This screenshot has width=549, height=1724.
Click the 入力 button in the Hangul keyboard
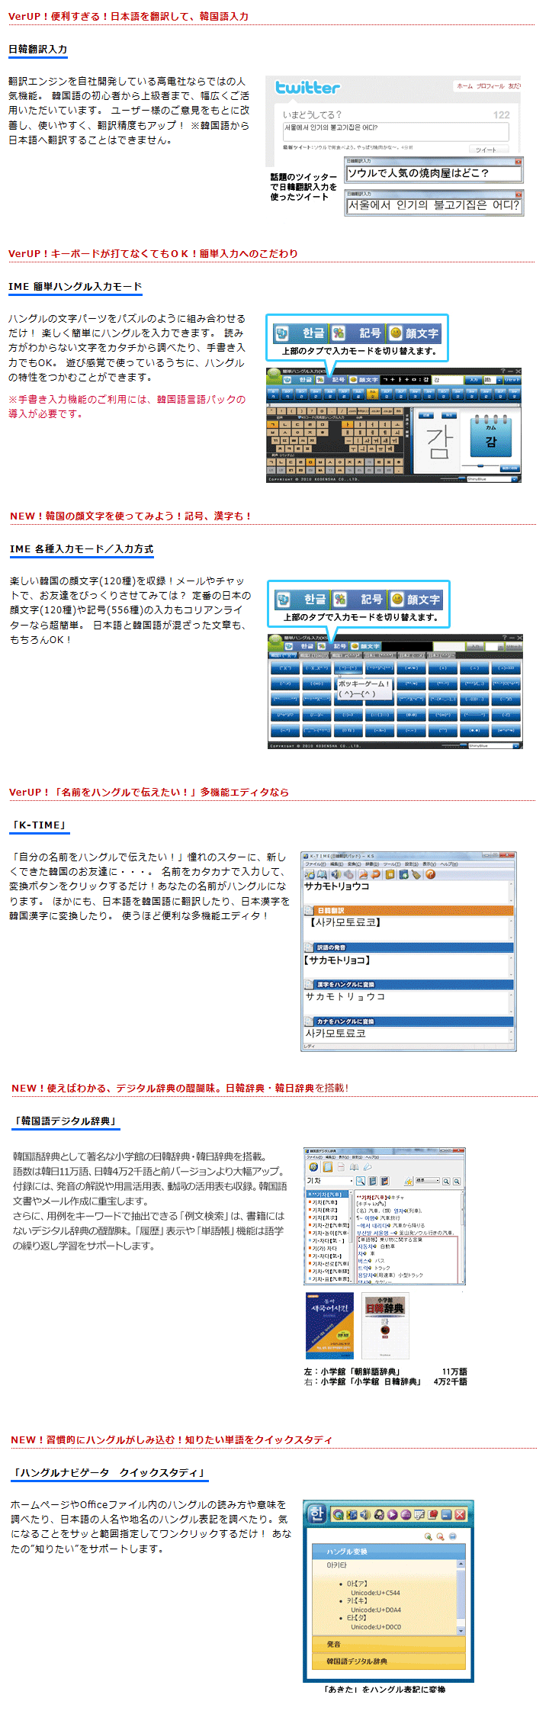point(474,380)
